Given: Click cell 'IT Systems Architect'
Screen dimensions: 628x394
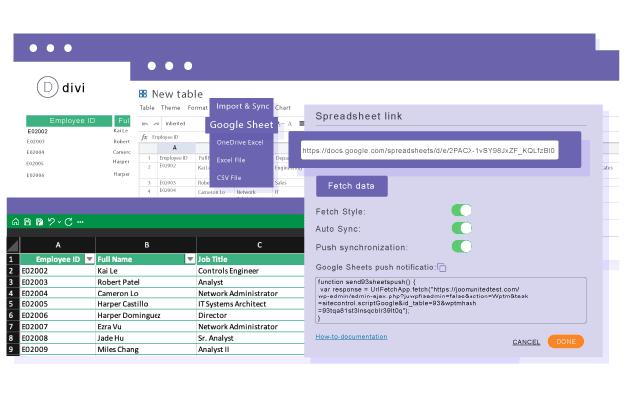Looking at the screenshot, I should pyautogui.click(x=251, y=304).
